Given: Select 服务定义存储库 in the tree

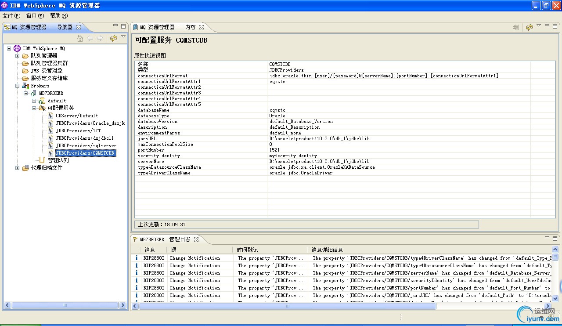Looking at the screenshot, I should (49, 78).
